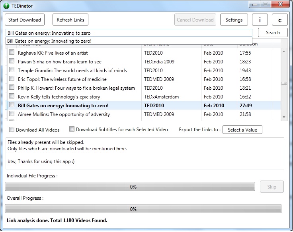The width and height of the screenshot is (293, 232).
Task: Select 'Eric Topol: The wireless future of medicine'
Action: coord(62,79)
